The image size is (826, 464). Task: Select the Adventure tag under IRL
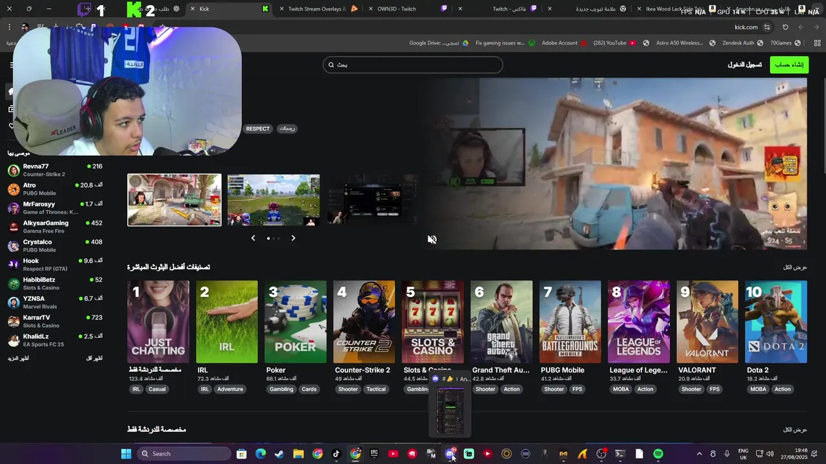coord(230,389)
